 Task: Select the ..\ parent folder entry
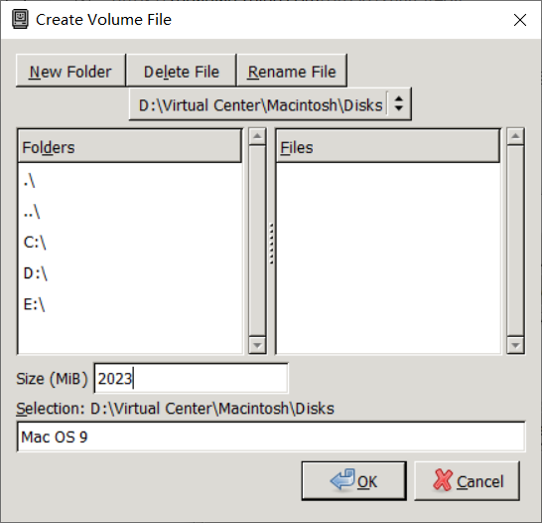pos(130,211)
